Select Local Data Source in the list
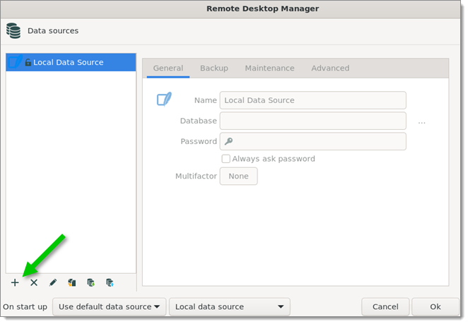 (x=71, y=62)
